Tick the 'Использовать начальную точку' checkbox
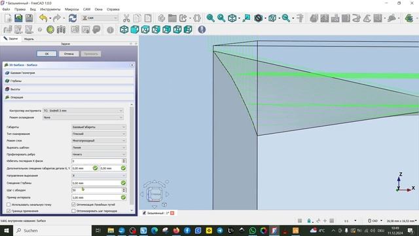Image resolution: width=419 pixels, height=236 pixels. 9,205
